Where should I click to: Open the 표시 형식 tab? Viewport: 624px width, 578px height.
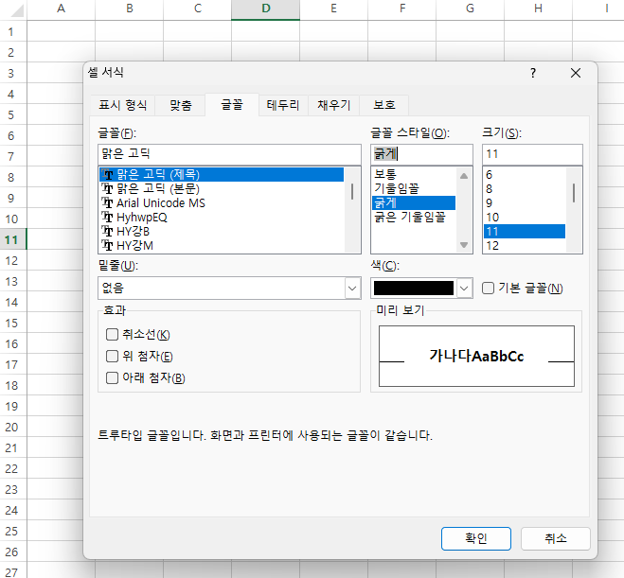tap(122, 105)
